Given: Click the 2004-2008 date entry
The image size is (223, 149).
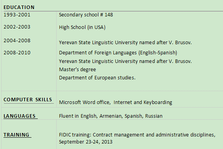Looking at the screenshot, I should pos(17,41).
